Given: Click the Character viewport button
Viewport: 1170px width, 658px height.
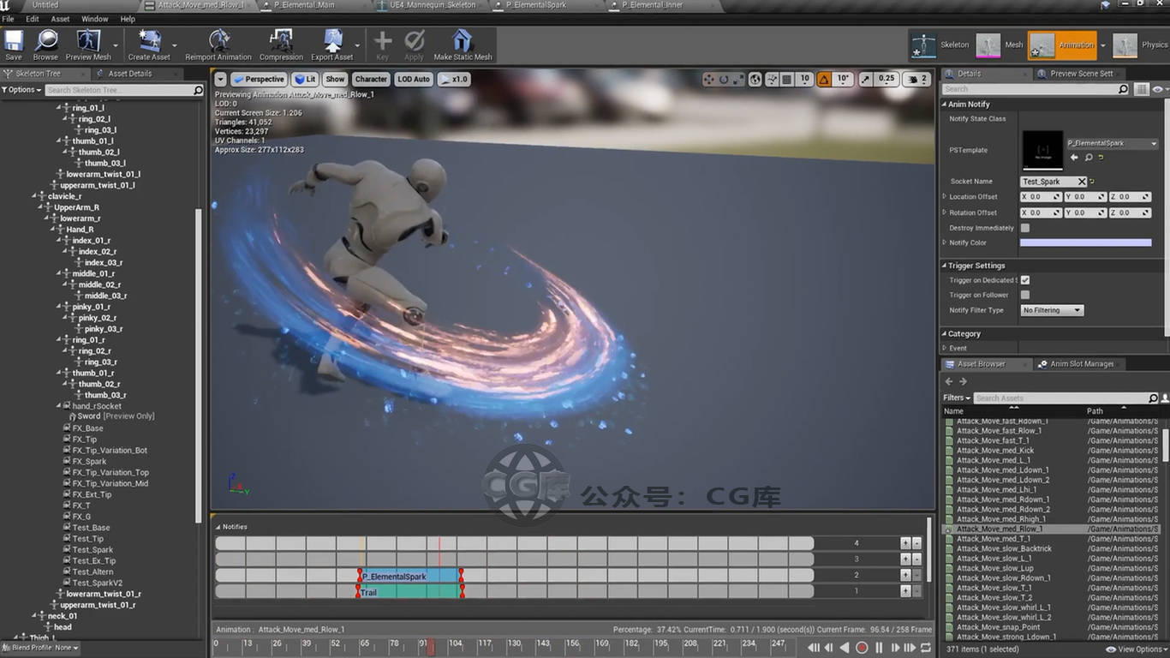Looking at the screenshot, I should coord(371,79).
